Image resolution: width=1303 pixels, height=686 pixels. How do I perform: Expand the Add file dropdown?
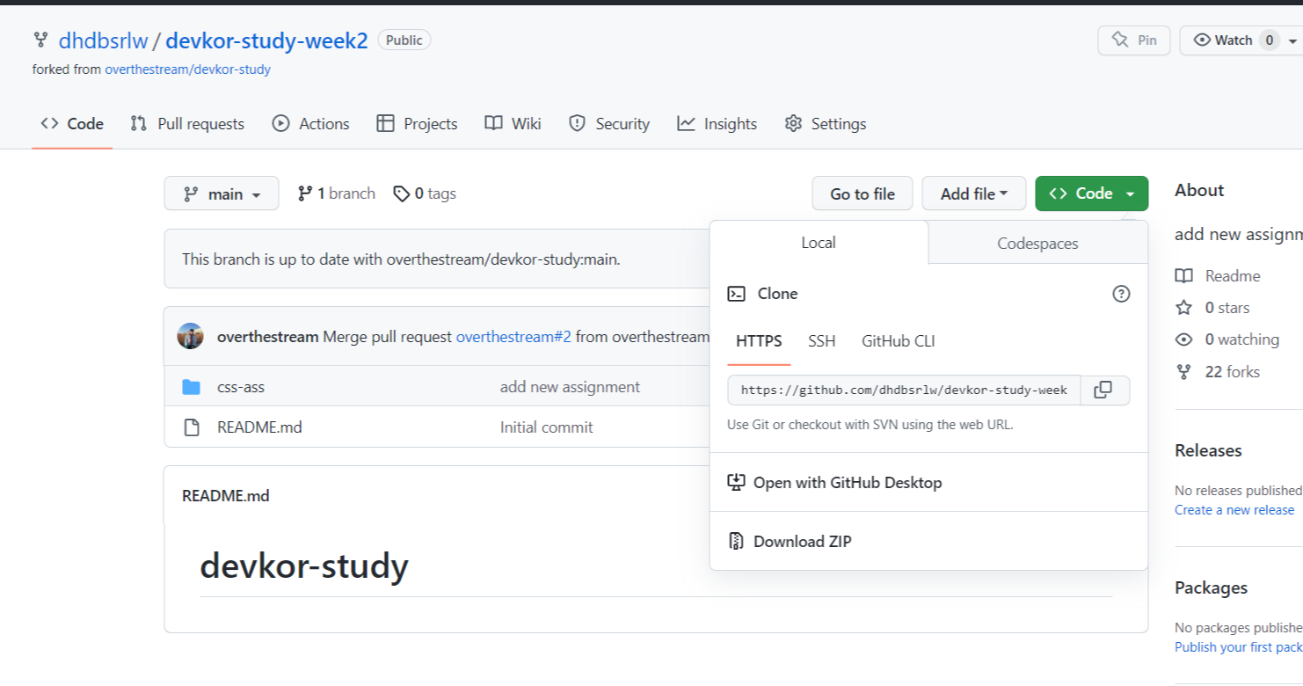(x=973, y=193)
